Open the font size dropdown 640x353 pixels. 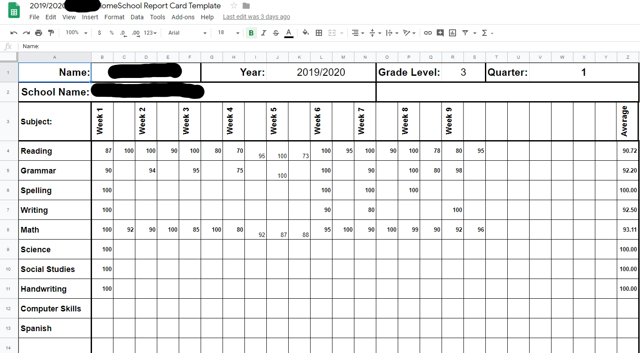coord(227,32)
